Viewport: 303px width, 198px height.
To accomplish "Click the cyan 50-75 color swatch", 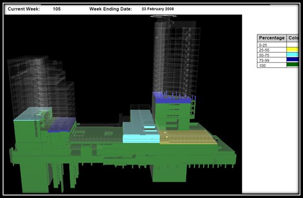I will point(293,55).
